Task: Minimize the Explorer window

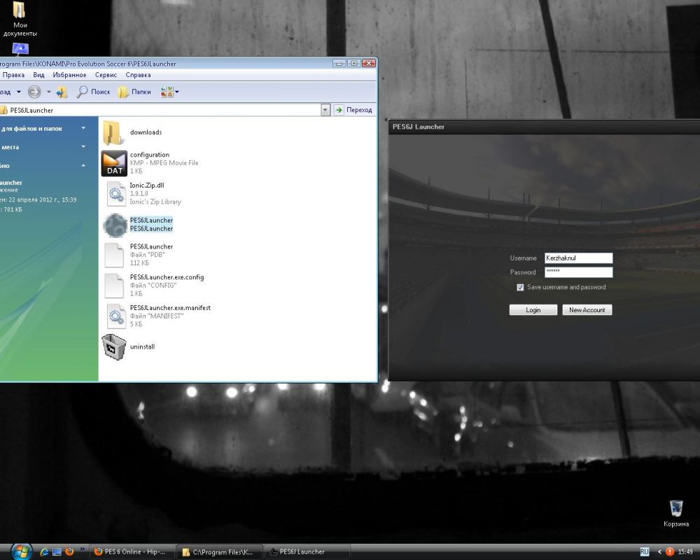Action: 339,64
